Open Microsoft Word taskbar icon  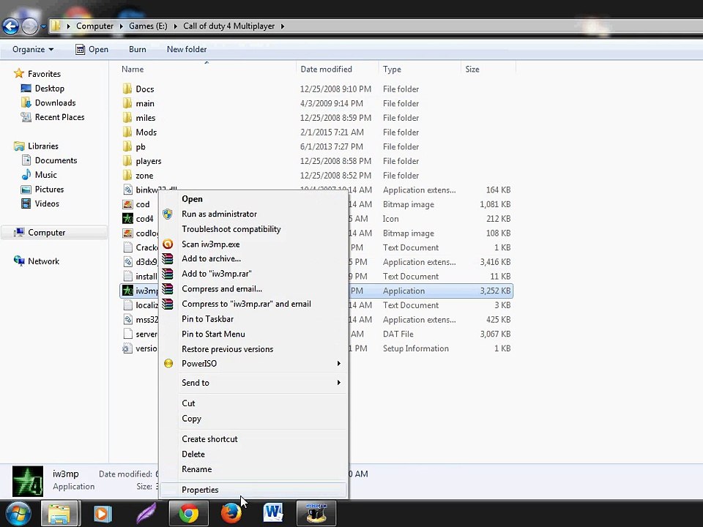coord(273,514)
